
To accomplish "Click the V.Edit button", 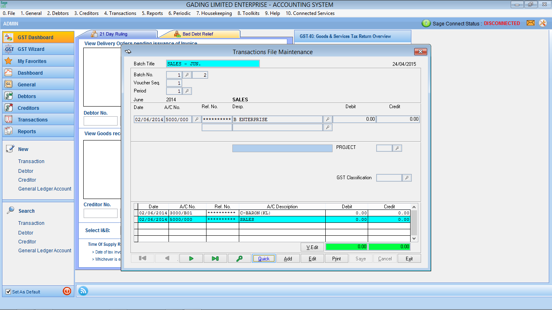I will click(312, 247).
